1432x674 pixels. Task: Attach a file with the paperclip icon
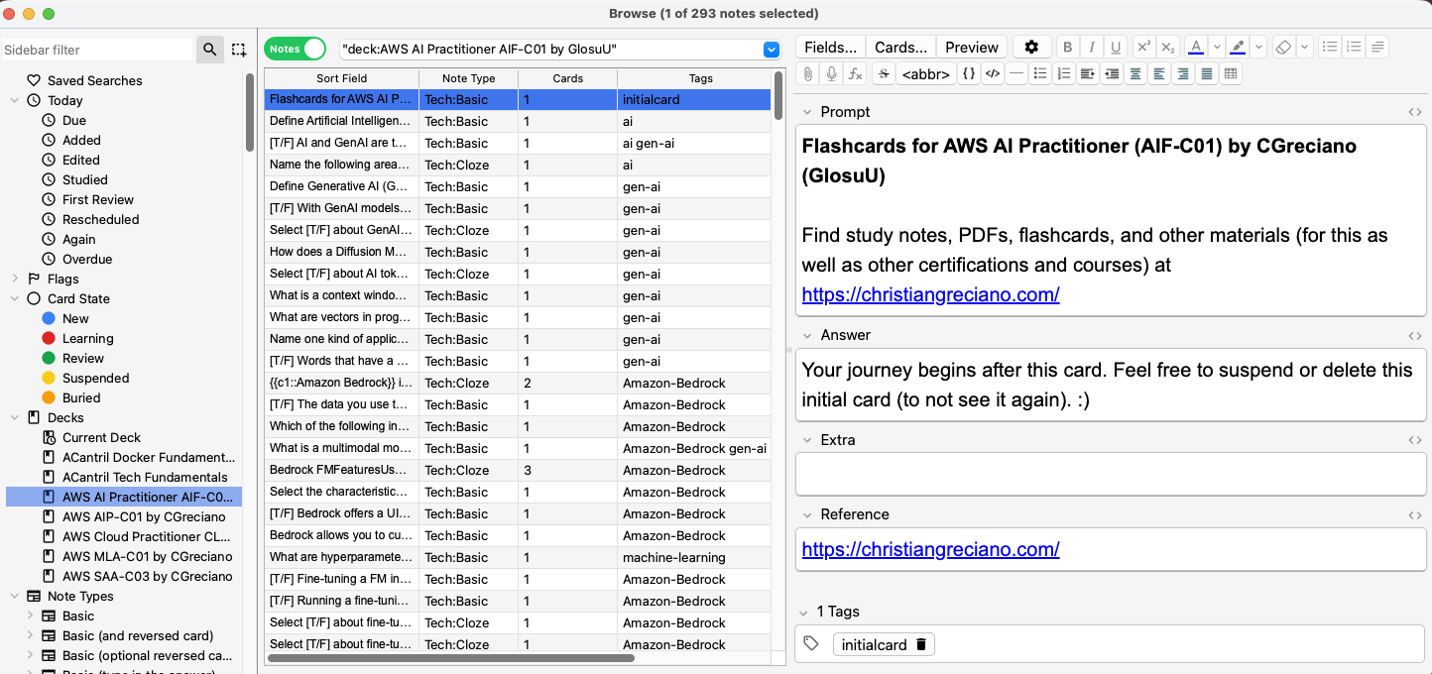(808, 74)
